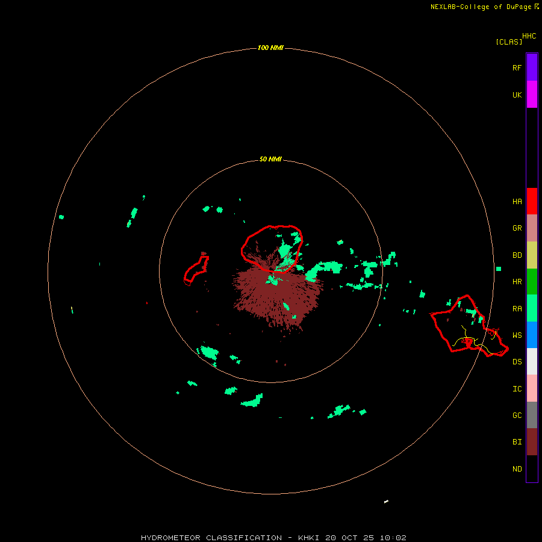Click the HR legend label
The height and width of the screenshot is (542, 542).
[517, 281]
